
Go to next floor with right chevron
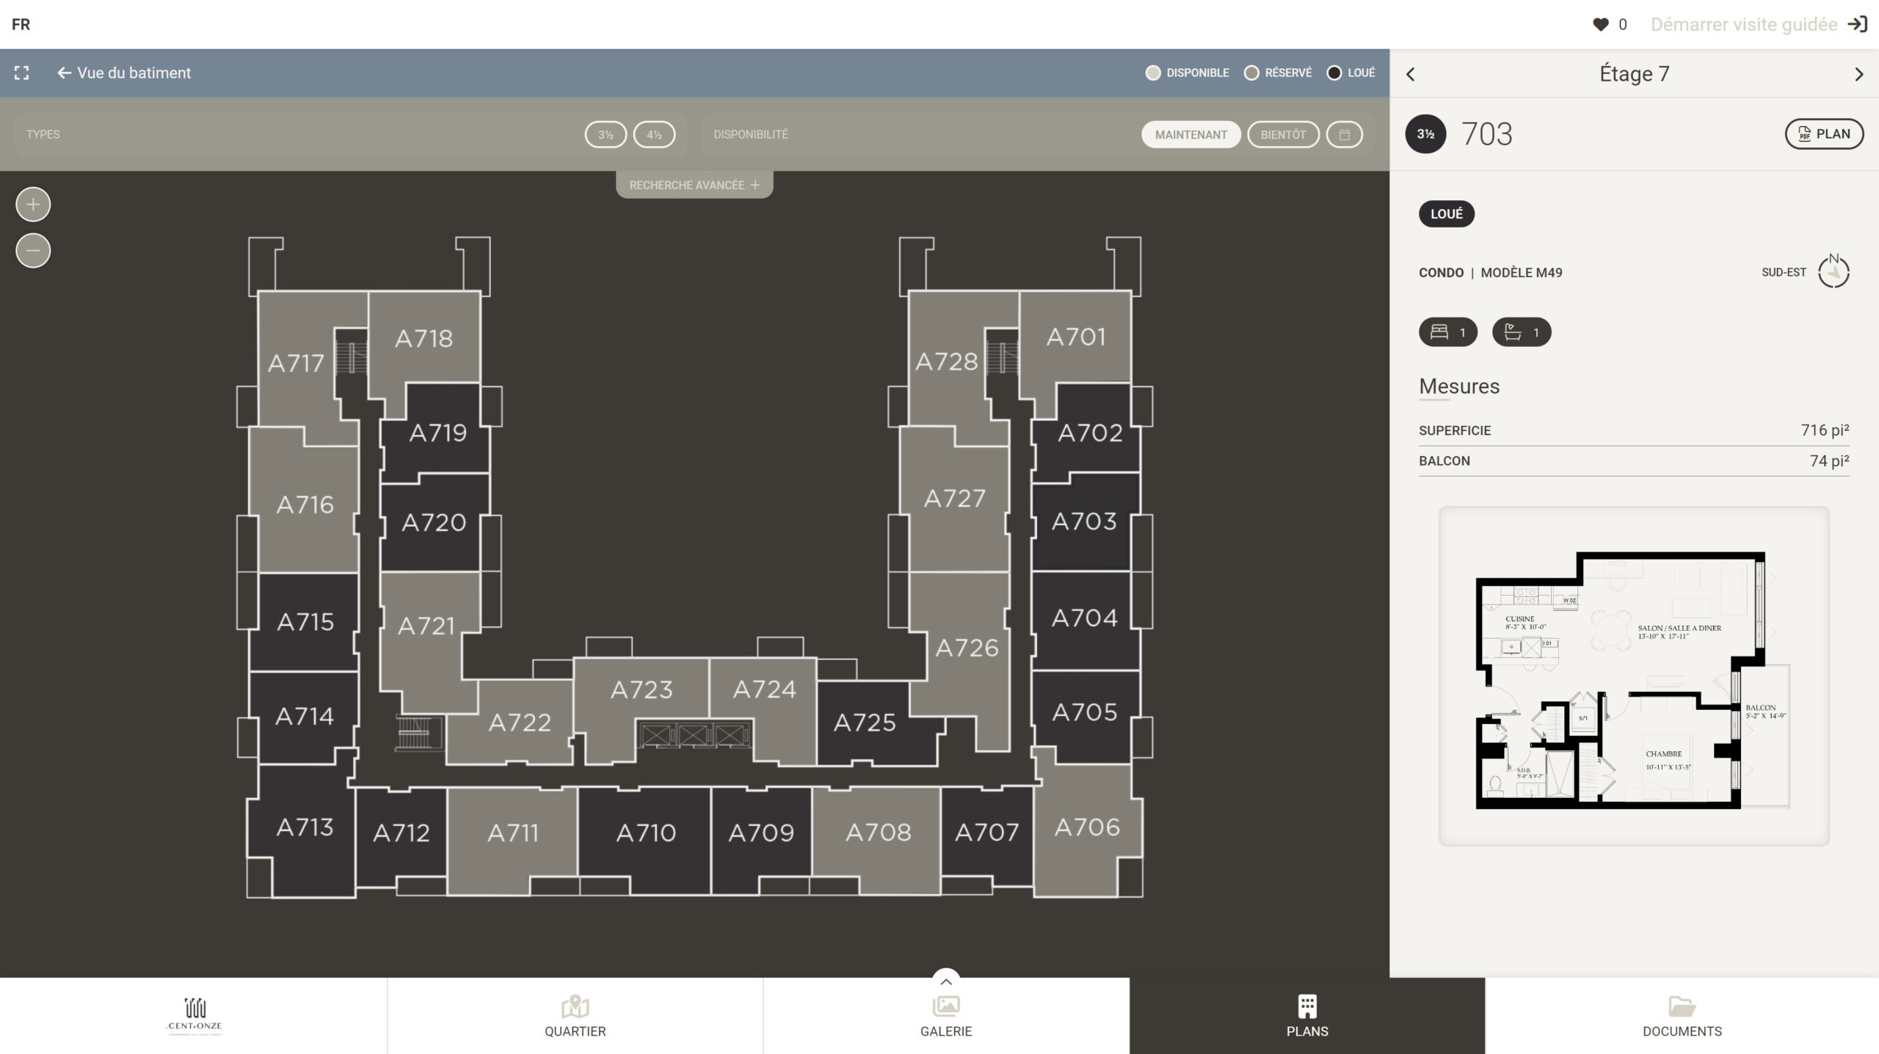pos(1858,74)
